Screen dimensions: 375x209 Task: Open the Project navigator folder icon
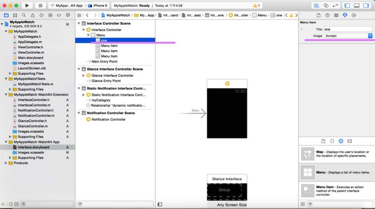click(6, 15)
